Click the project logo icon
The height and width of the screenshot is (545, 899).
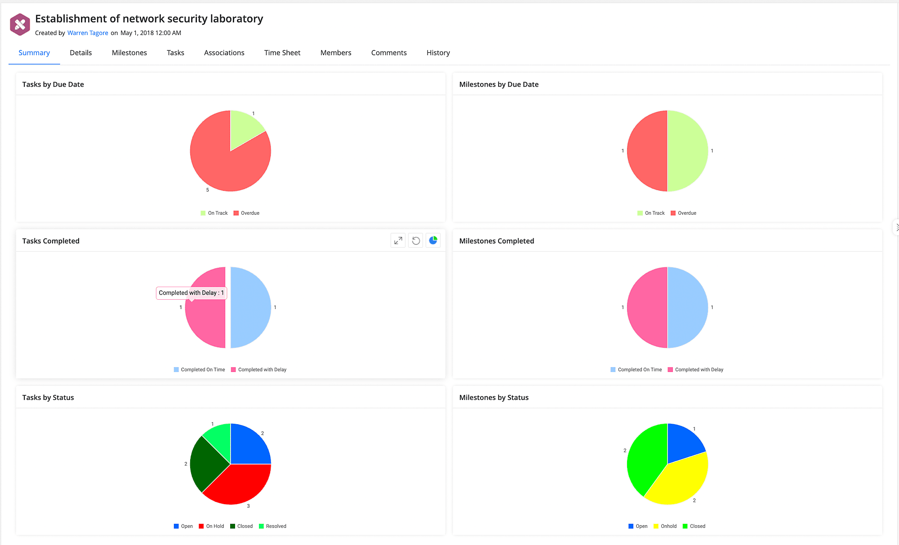pyautogui.click(x=20, y=24)
